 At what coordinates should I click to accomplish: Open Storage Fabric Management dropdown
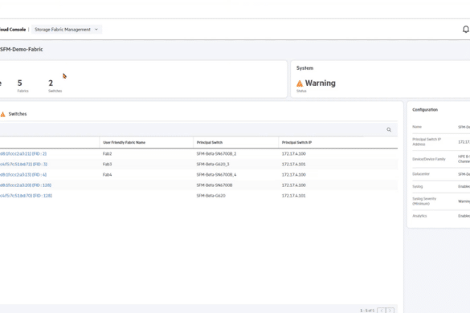67,30
